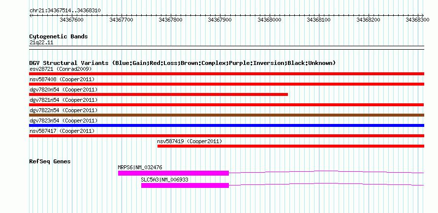Select the 21q22.11 band label
This screenshot has width=438, height=213.
pyautogui.click(x=41, y=43)
